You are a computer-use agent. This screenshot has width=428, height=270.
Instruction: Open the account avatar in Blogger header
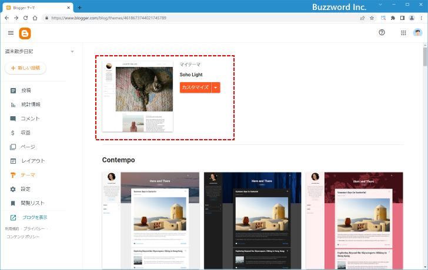click(x=417, y=33)
